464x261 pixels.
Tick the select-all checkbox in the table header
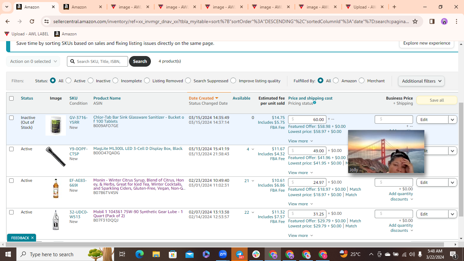coord(12,98)
